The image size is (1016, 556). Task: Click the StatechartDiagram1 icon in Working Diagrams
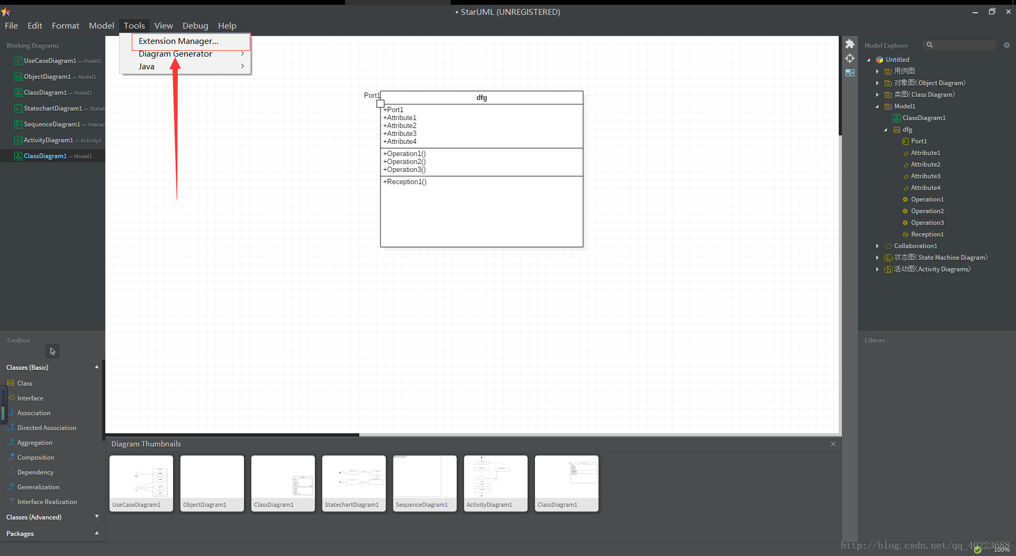click(19, 108)
